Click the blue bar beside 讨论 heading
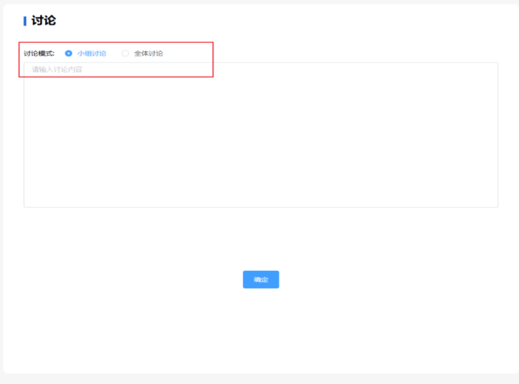The height and width of the screenshot is (384, 519). (25, 21)
